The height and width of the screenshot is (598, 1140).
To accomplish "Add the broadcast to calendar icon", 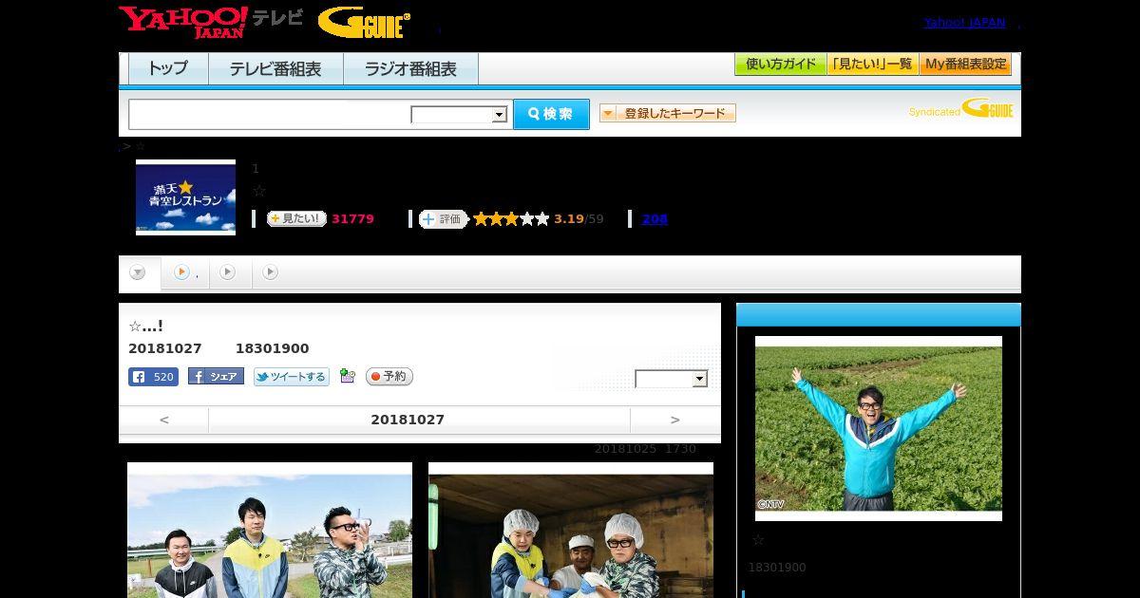I will (348, 376).
